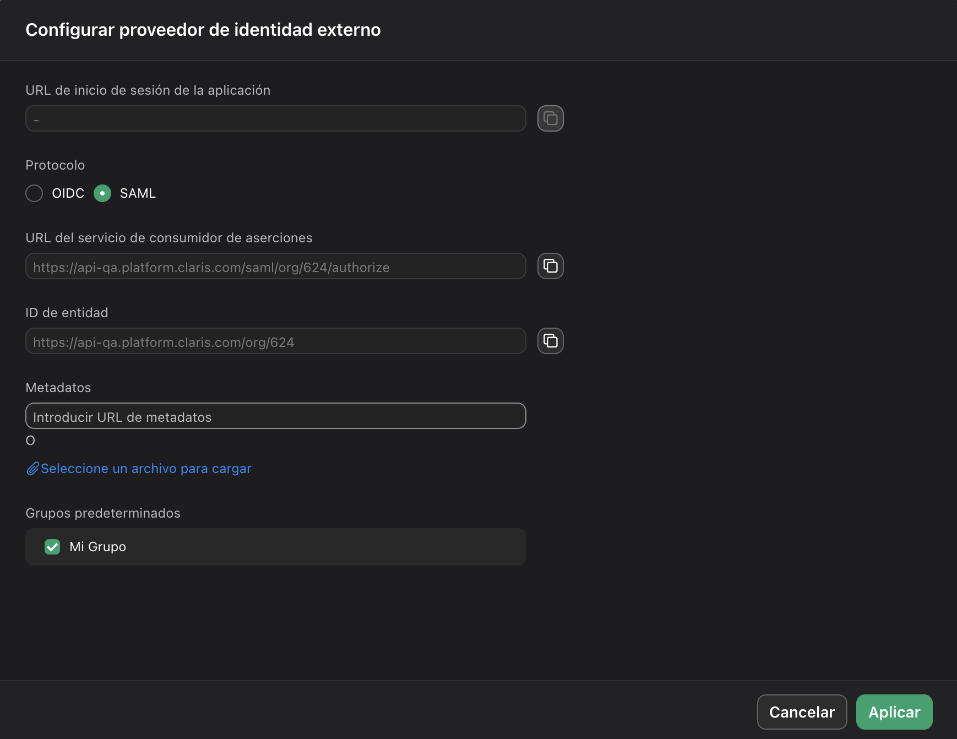Select the OIDC protocol
The width and height of the screenshot is (957, 739).
pos(34,193)
